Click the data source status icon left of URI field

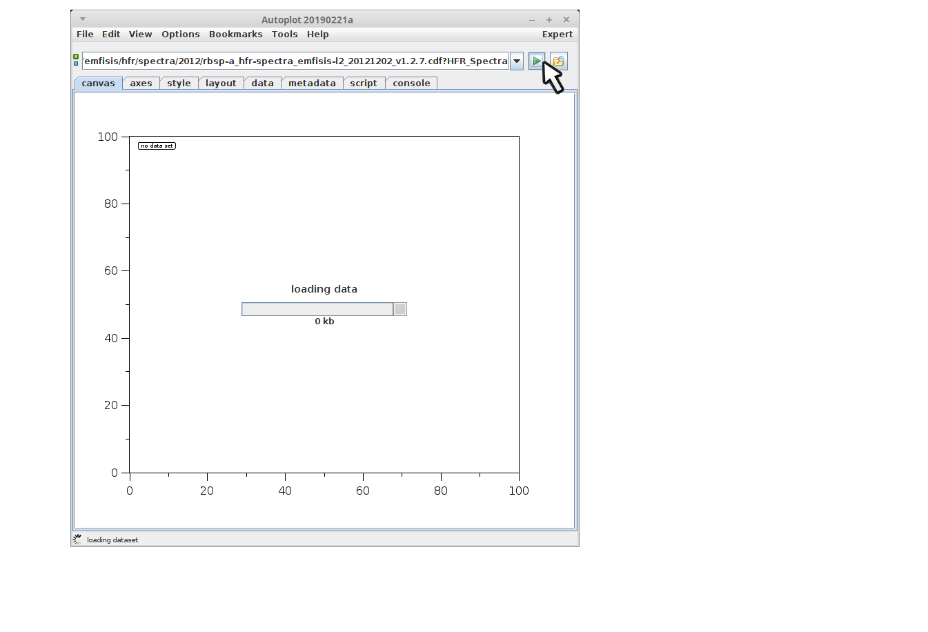(76, 60)
